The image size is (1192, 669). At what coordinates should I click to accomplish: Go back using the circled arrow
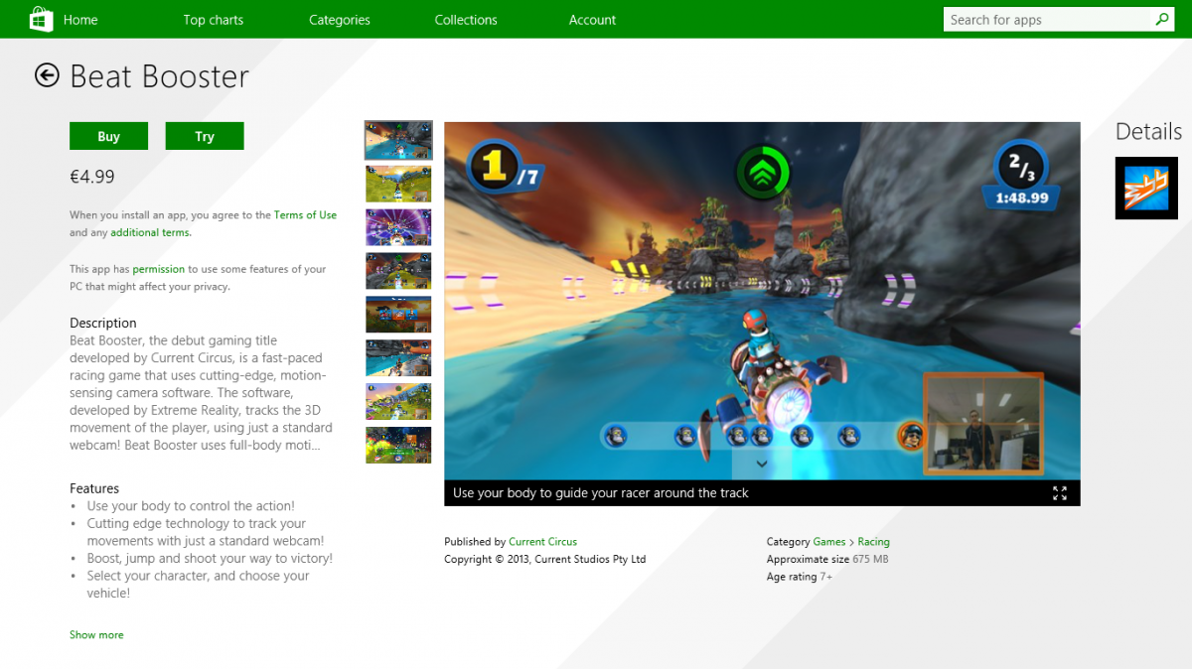coord(47,75)
